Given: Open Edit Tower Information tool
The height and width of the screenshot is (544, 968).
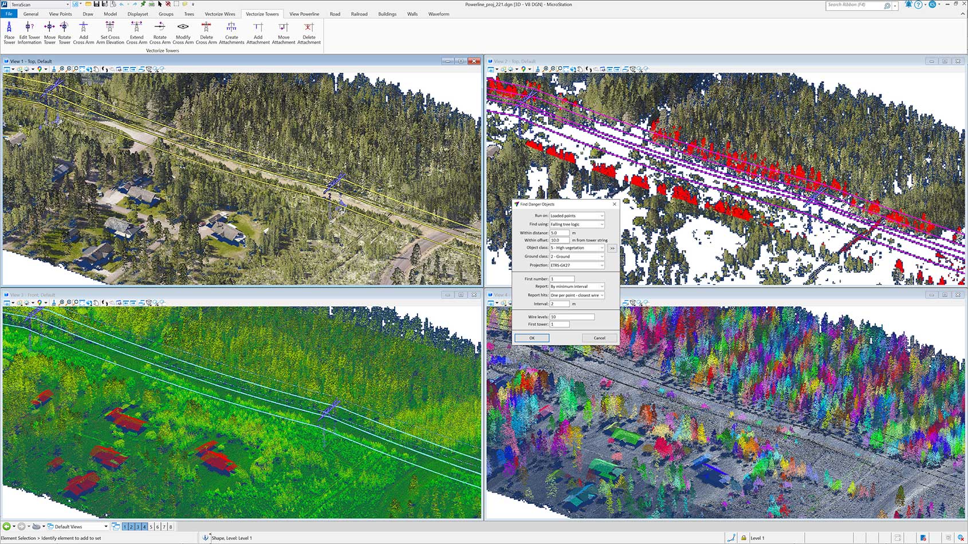Looking at the screenshot, I should point(29,33).
